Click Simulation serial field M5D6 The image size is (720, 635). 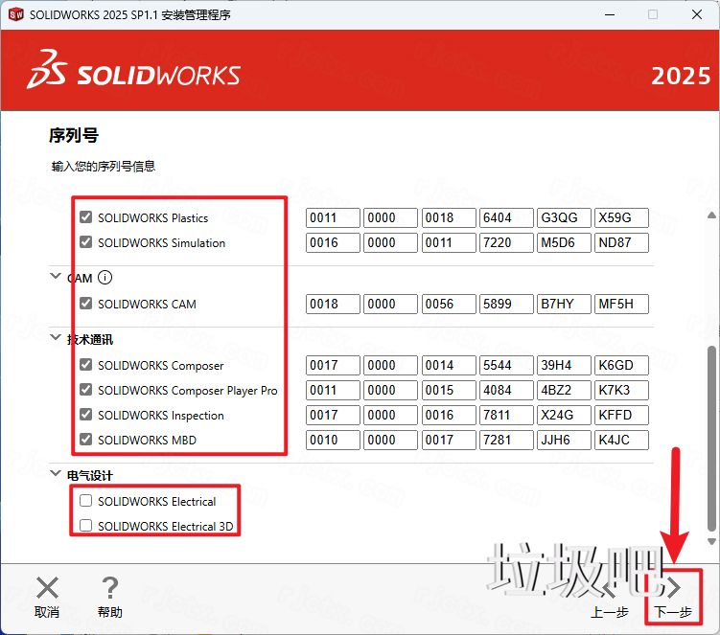[x=564, y=242]
